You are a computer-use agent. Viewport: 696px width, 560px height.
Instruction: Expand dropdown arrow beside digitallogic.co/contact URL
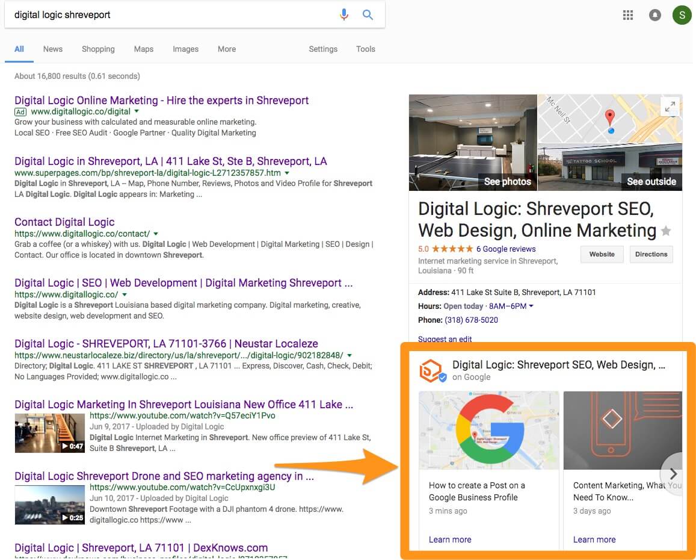(x=156, y=234)
